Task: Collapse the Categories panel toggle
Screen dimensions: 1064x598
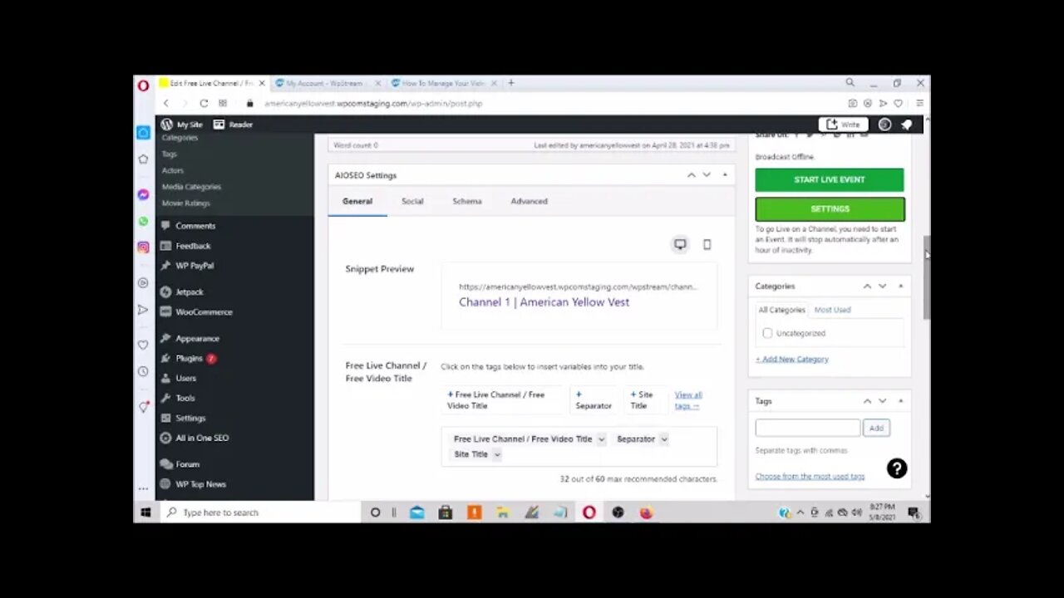Action: pos(901,287)
